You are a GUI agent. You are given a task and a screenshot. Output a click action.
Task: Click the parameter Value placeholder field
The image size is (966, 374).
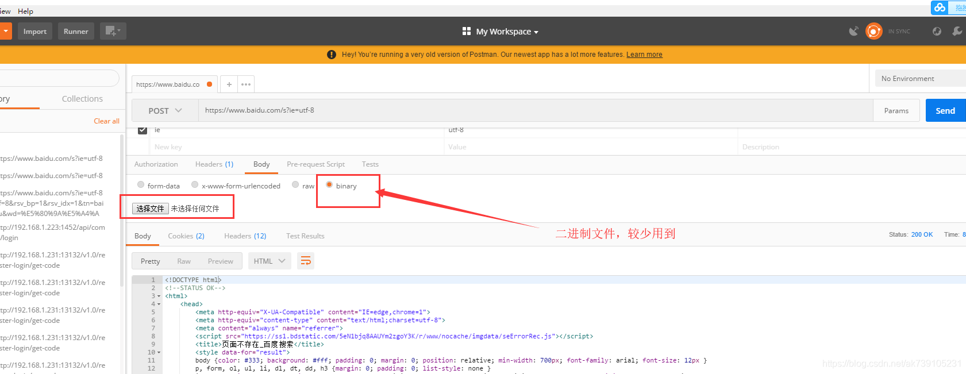[591, 147]
